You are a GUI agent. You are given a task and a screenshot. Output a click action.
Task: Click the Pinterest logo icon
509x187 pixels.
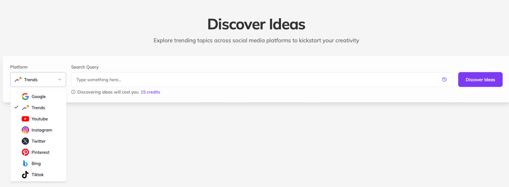(25, 152)
